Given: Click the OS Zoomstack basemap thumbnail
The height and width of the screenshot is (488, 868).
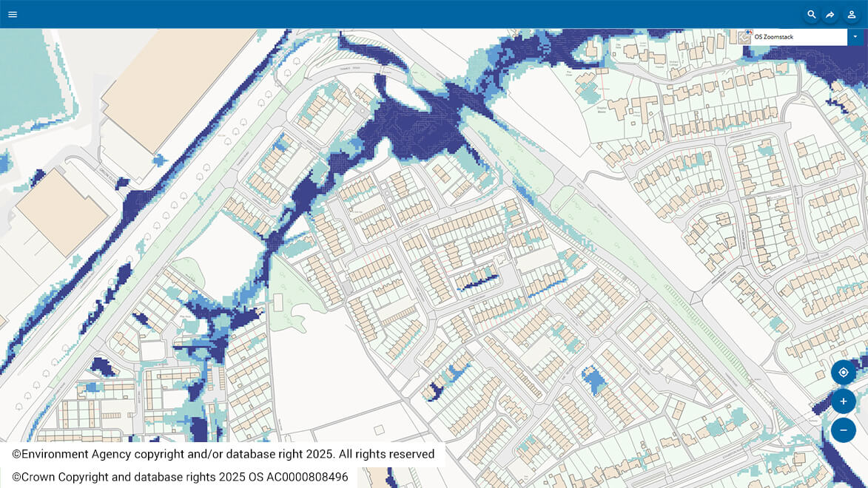Looking at the screenshot, I should pos(744,37).
